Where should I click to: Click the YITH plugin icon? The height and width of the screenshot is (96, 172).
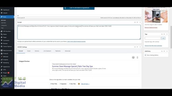(2, 70)
